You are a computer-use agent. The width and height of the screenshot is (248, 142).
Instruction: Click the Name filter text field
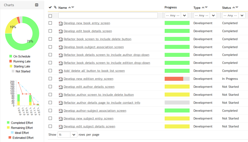[x=108, y=15]
